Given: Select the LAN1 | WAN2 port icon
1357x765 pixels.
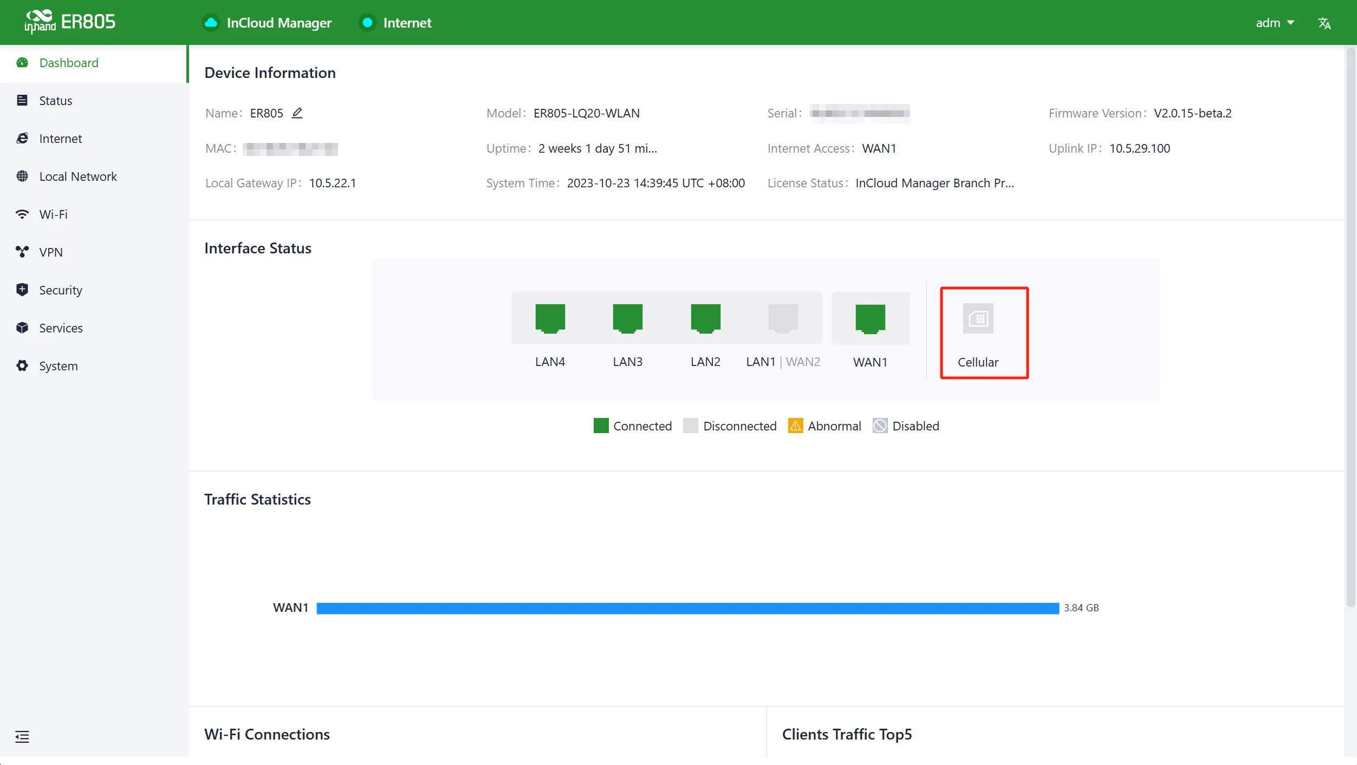Looking at the screenshot, I should pyautogui.click(x=783, y=318).
